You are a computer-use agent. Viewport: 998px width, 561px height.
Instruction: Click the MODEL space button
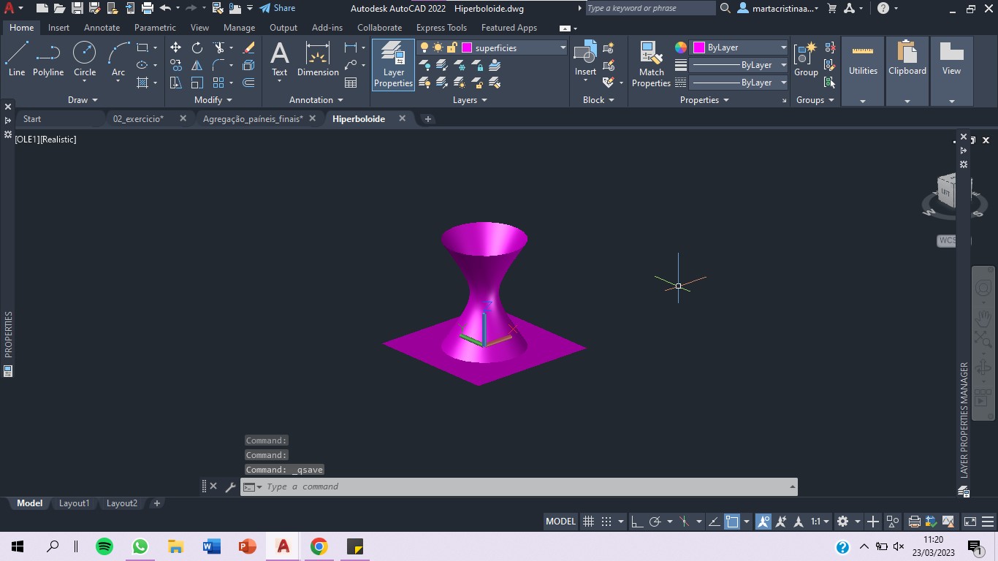[x=560, y=522]
